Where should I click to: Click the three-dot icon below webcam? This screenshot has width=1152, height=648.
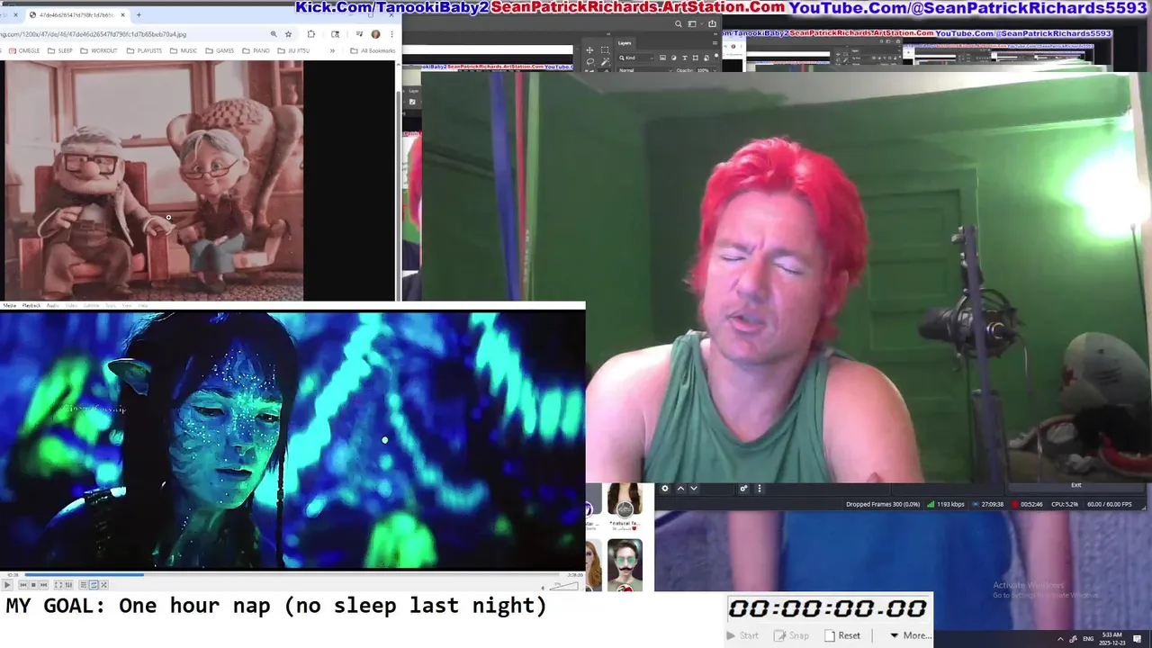coord(759,489)
